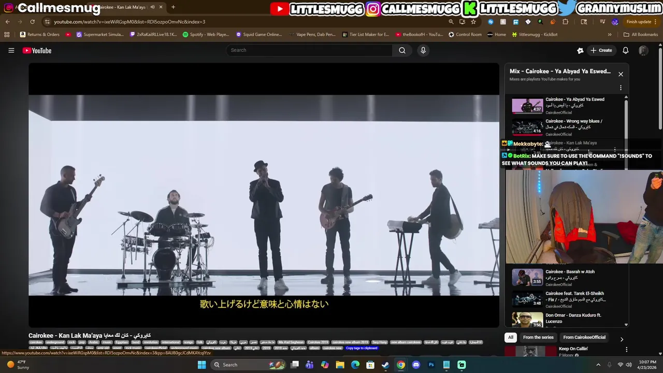Viewport: 663px width, 373px height.
Task: Select the All filter chip
Action: [x=510, y=337]
